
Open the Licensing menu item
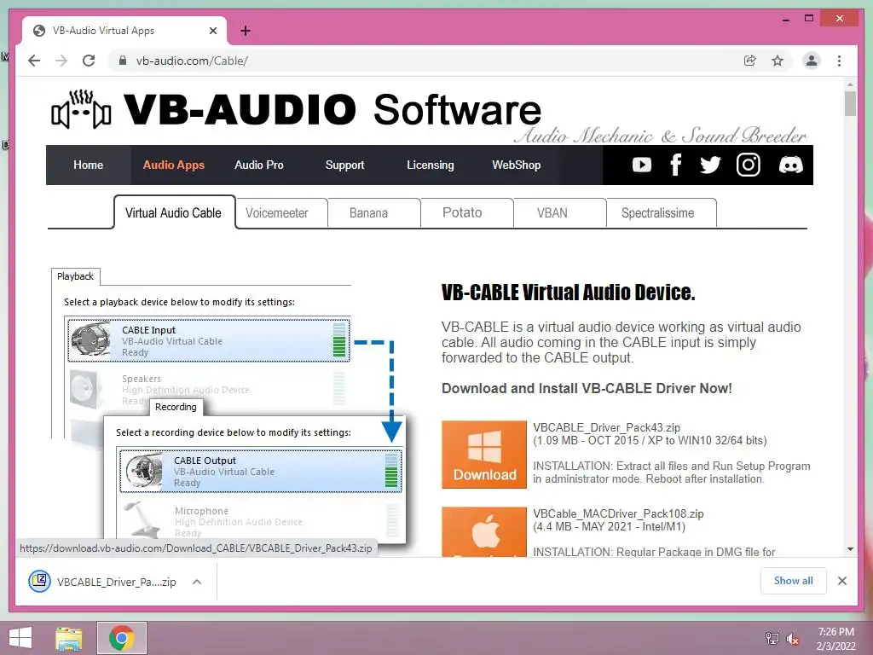click(431, 165)
